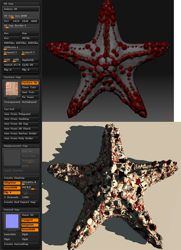Image resolution: width=181 pixels, height=250 pixels.
Task: Toggle the SwitchRG option
Action: (12, 234)
